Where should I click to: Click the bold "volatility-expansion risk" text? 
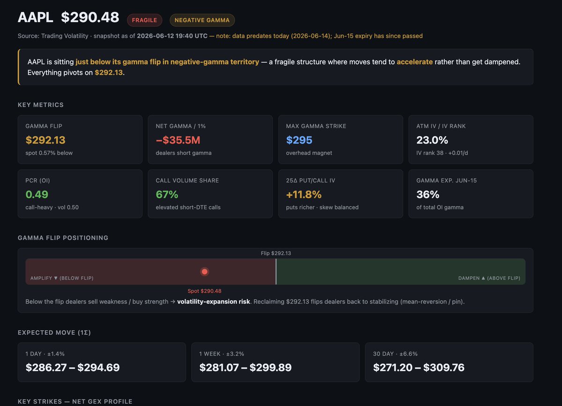214,302
